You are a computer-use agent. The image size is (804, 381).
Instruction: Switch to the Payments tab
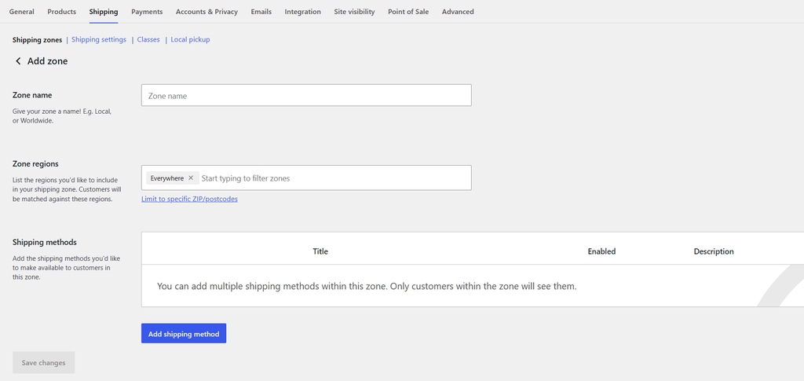(x=147, y=11)
